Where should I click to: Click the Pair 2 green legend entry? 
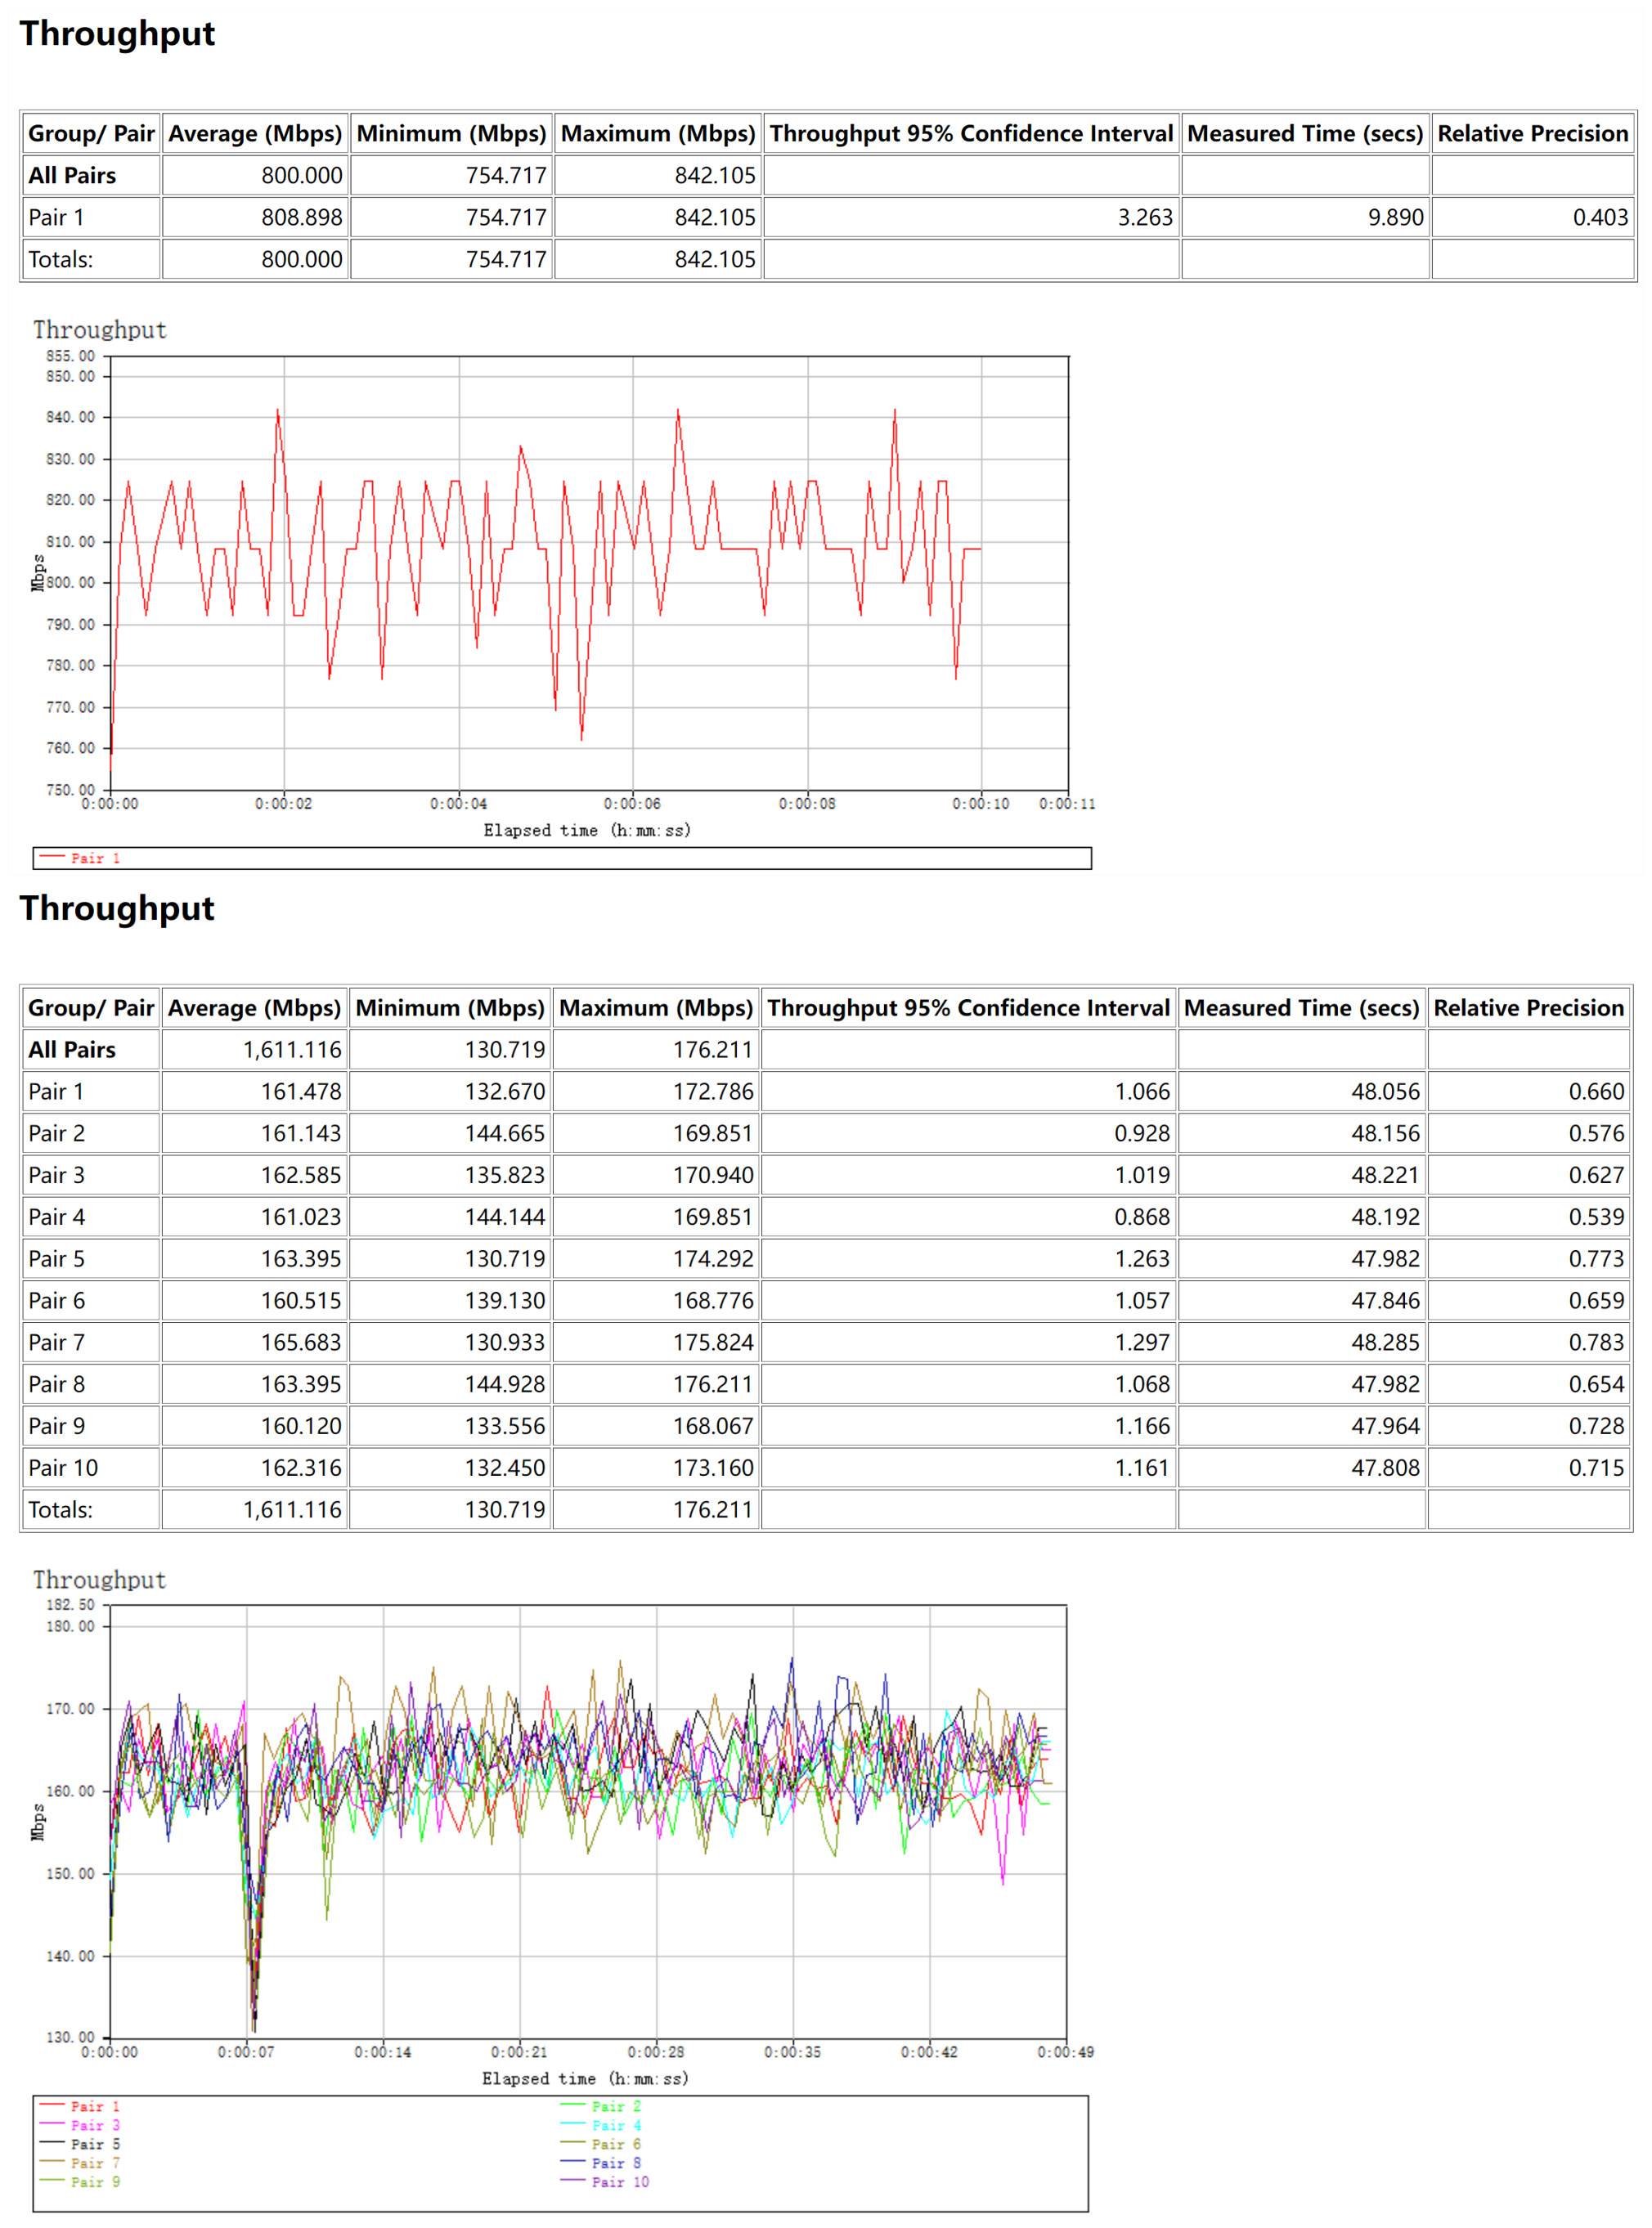click(x=615, y=2106)
